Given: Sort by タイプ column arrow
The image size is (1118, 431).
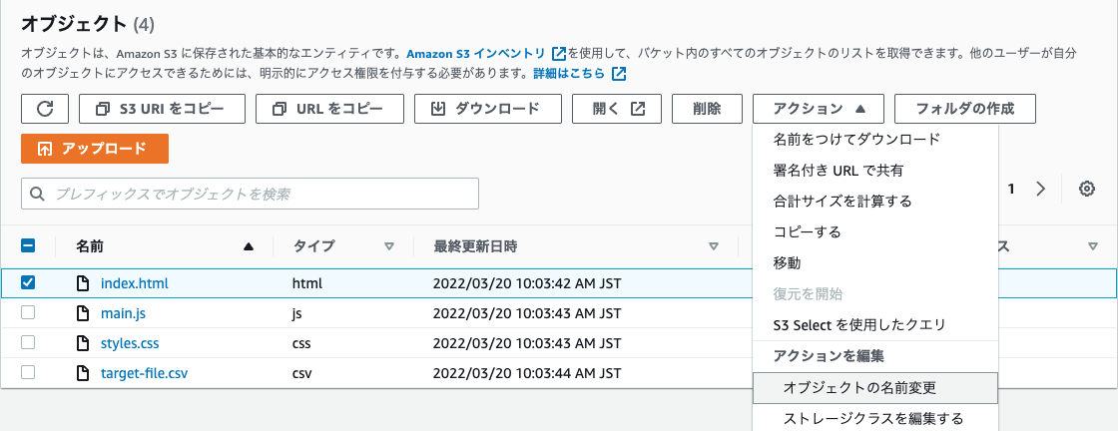Looking at the screenshot, I should [389, 246].
